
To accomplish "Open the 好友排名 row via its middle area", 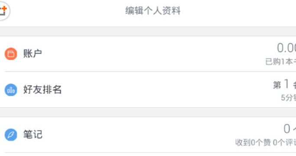I will 148,89.
